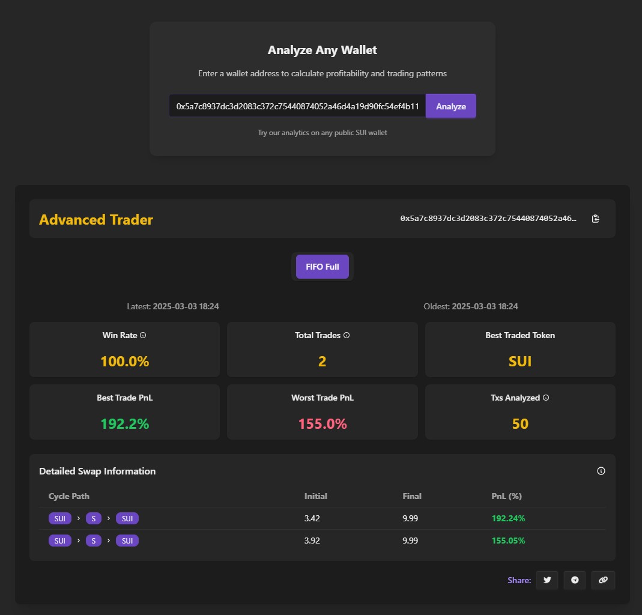This screenshot has height=615, width=642.
Task: Click the Analyze button
Action: [x=450, y=106]
